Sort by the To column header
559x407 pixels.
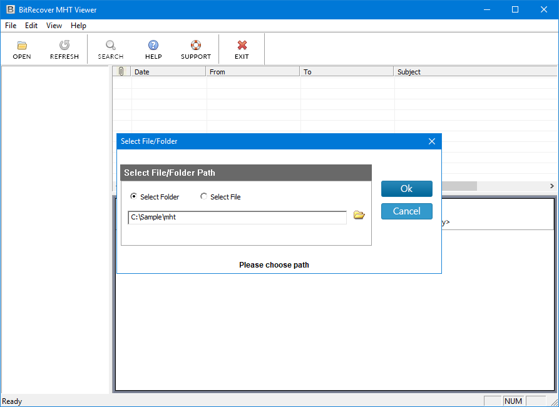[347, 71]
